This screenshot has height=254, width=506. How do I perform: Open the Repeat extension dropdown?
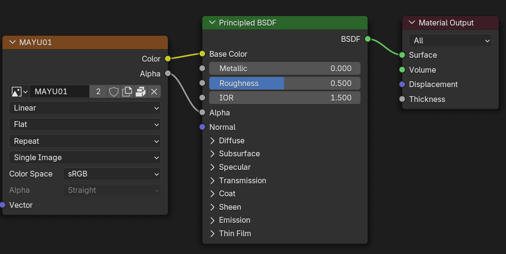[x=85, y=141]
